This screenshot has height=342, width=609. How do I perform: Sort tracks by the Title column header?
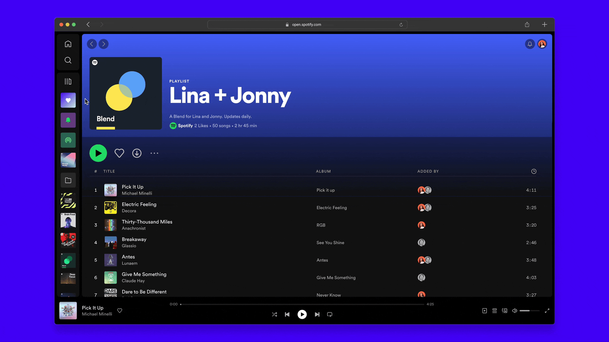click(x=109, y=171)
